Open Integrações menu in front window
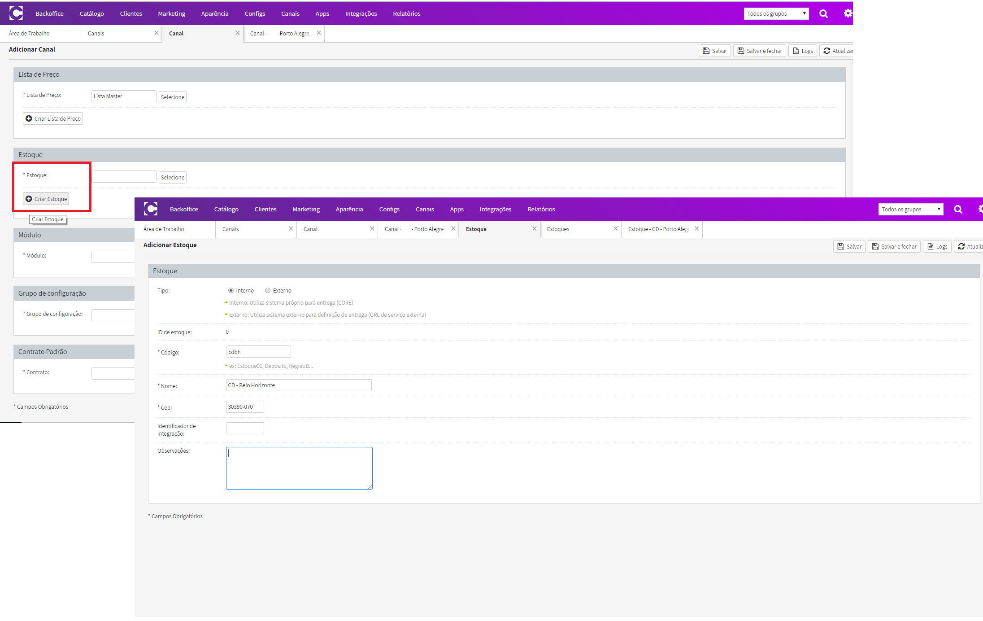 (496, 209)
